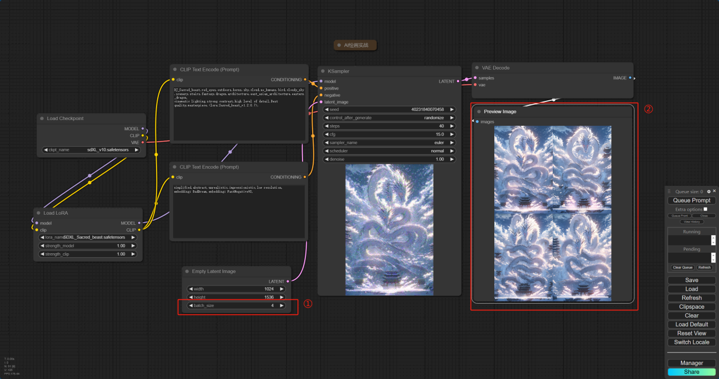The image size is (719, 379).
Task: Click the Save workflow button
Action: coord(692,280)
